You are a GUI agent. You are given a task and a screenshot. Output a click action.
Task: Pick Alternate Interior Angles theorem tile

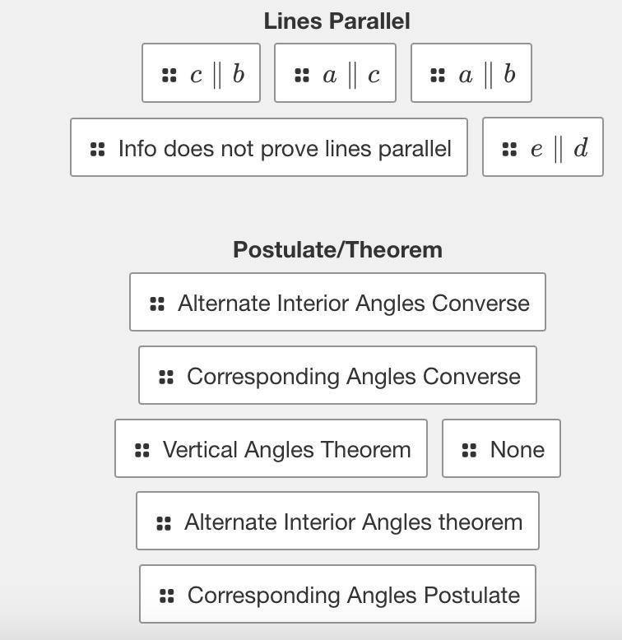pyautogui.click(x=337, y=521)
